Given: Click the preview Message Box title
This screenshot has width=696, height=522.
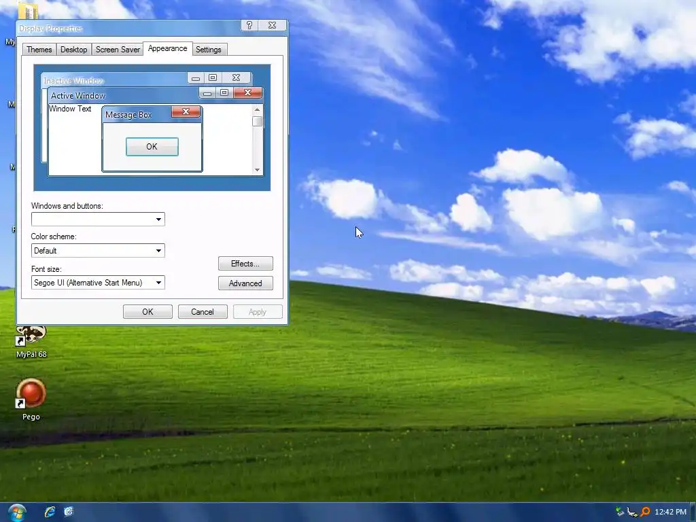Looking at the screenshot, I should pos(128,115).
